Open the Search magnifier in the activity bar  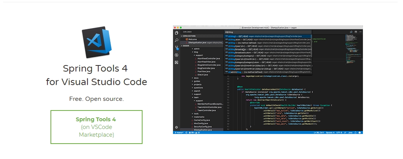coord(176,40)
